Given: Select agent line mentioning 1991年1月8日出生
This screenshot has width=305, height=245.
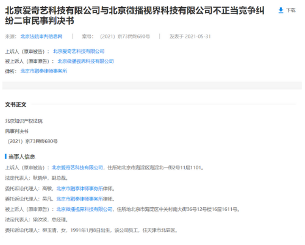Looking at the screenshot, I should pos(91,230).
